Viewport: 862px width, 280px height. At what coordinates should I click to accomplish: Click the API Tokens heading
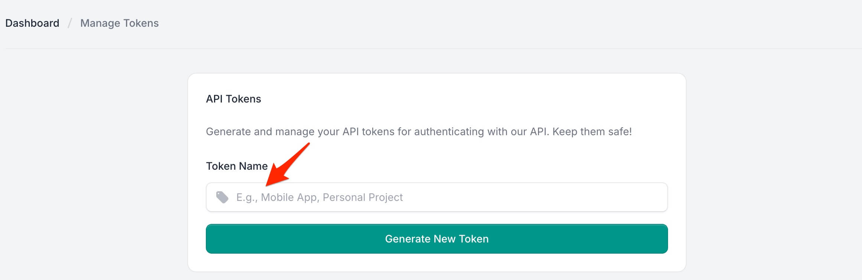233,99
